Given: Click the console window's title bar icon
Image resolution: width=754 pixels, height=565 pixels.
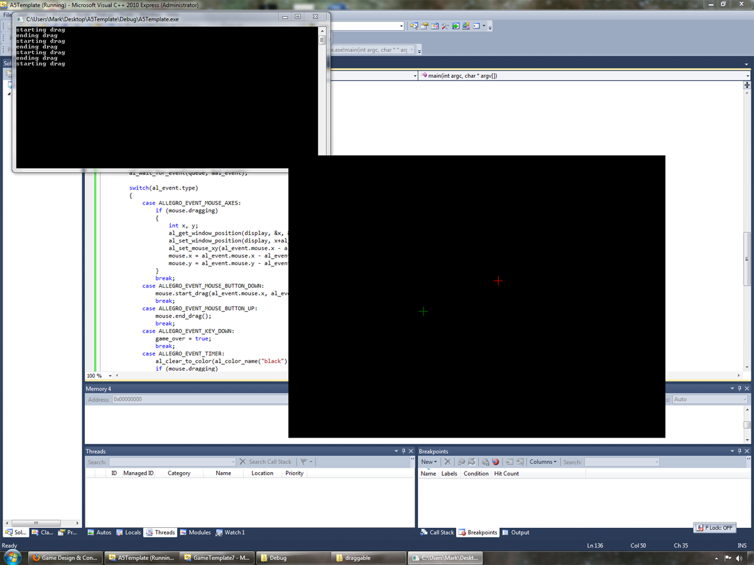Looking at the screenshot, I should (x=19, y=19).
